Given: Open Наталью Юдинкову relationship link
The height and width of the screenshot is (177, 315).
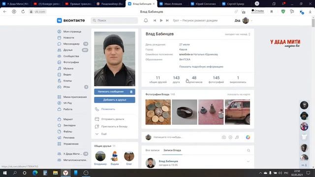Looking at the screenshot, I should (x=206, y=55).
